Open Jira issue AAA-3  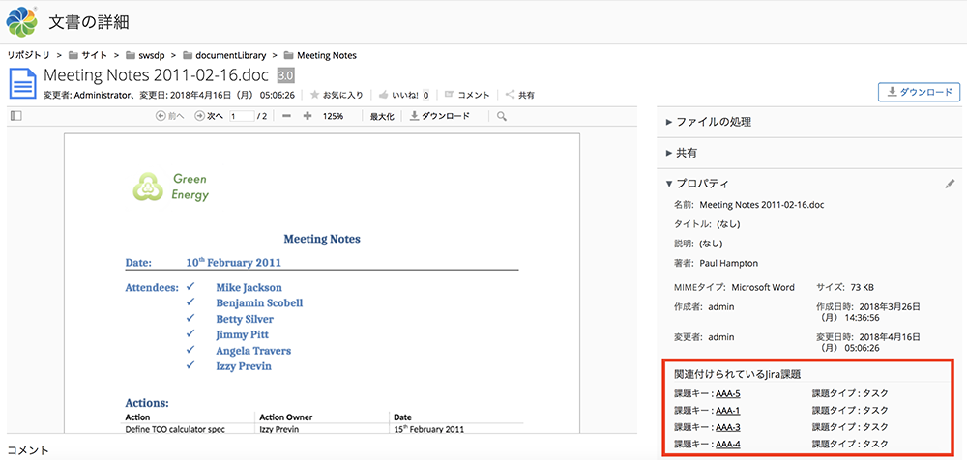[728, 427]
